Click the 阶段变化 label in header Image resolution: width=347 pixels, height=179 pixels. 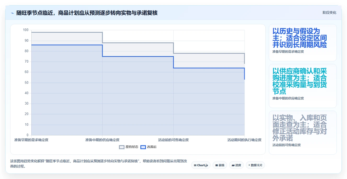329,13
